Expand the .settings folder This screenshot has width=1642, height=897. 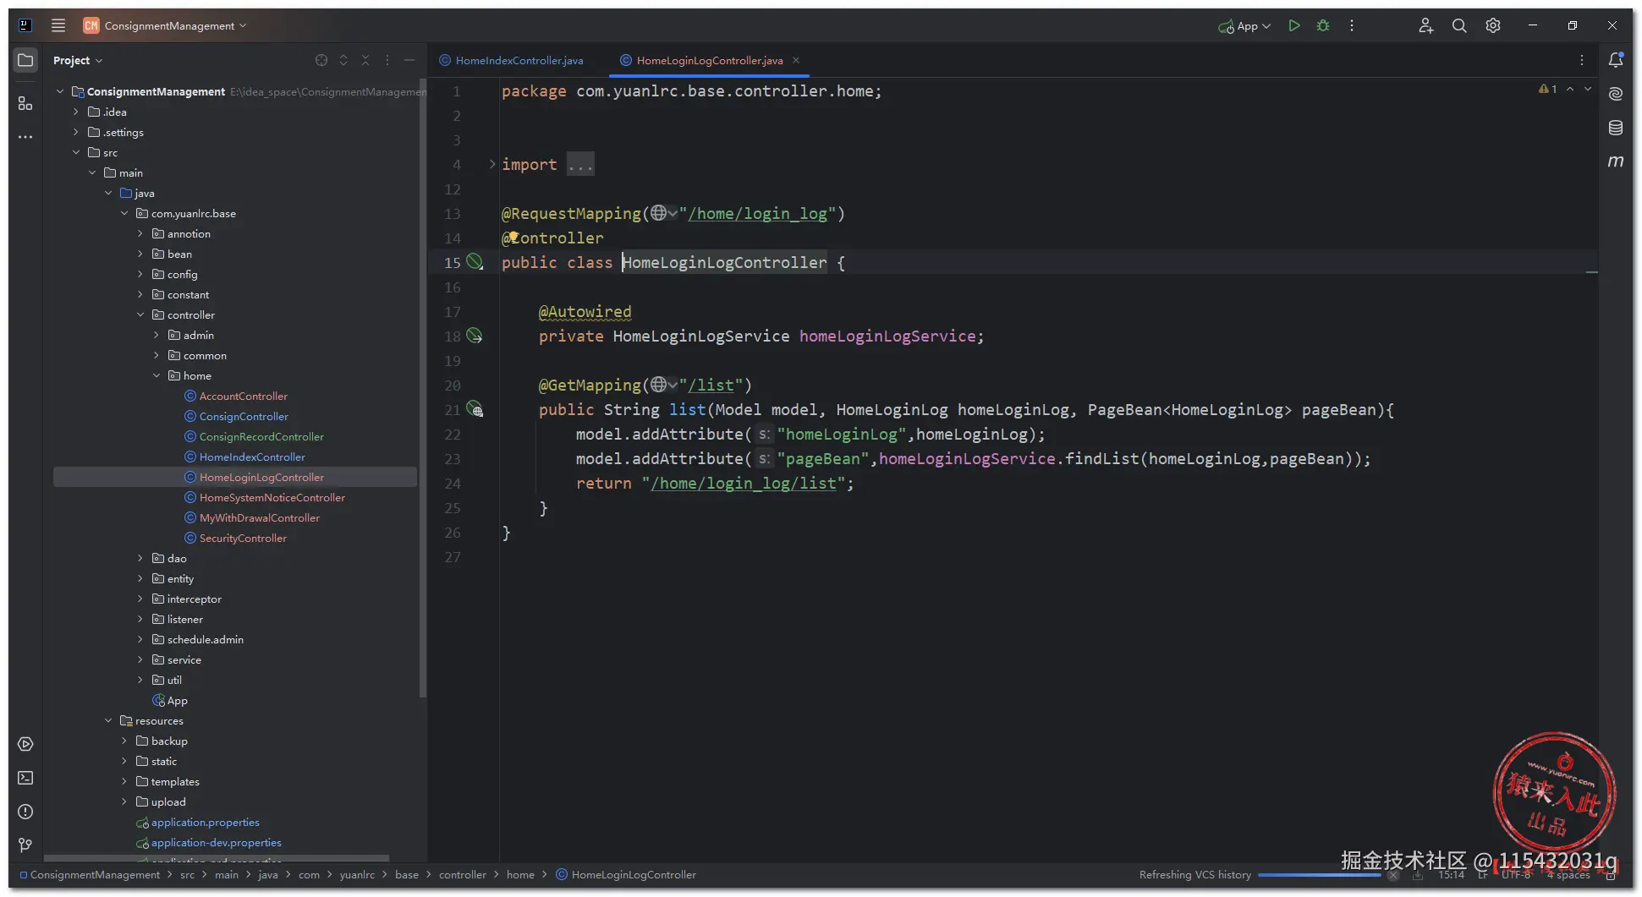pyautogui.click(x=76, y=132)
